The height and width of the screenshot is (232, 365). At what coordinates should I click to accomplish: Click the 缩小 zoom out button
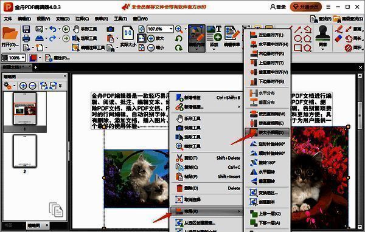pos(156,47)
